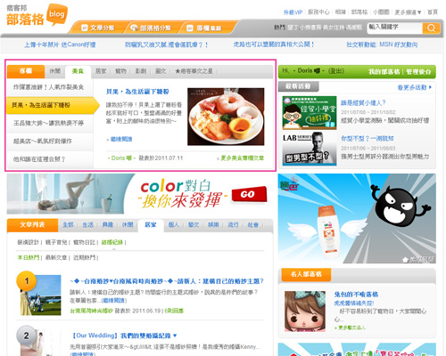Open the more 美食 column articles link
The height and width of the screenshot is (356, 446).
242,158
